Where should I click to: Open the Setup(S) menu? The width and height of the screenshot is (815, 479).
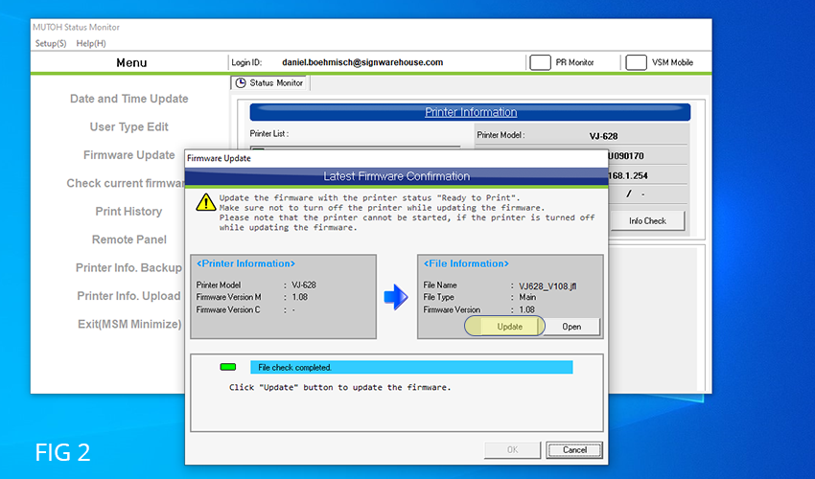51,43
